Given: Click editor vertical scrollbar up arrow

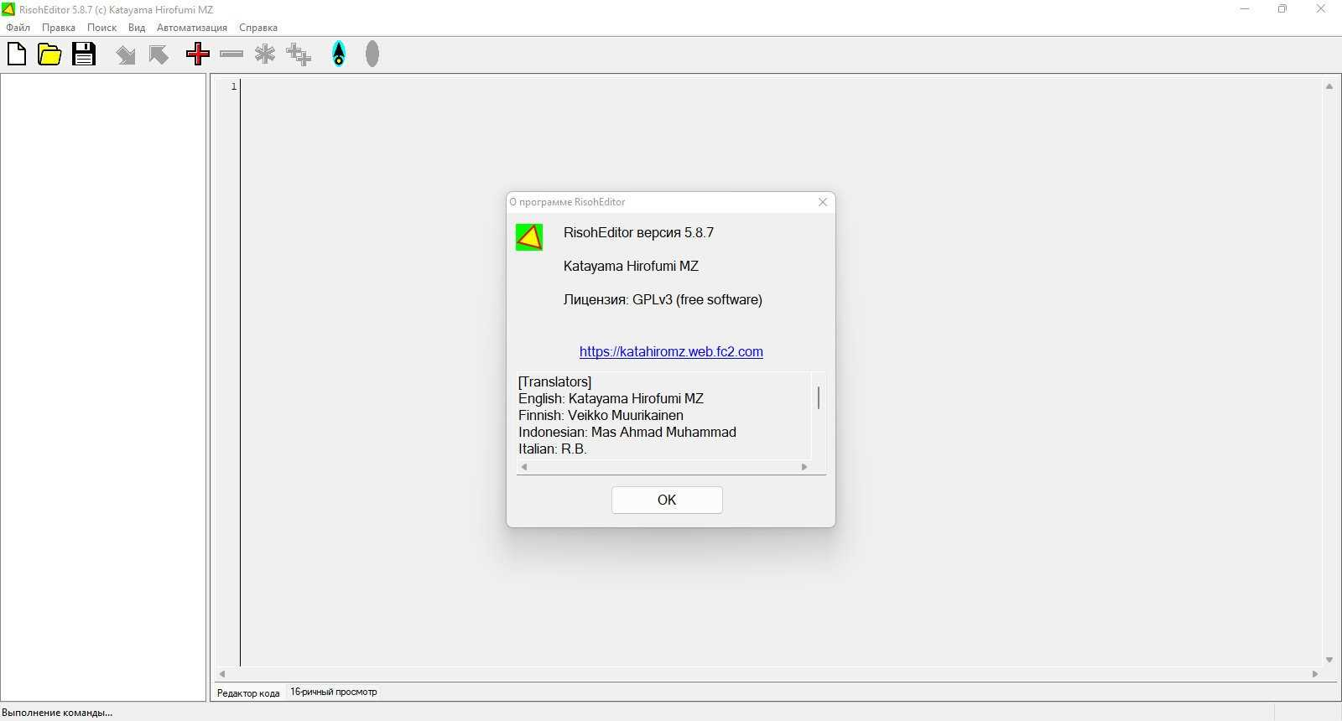Looking at the screenshot, I should (1329, 86).
